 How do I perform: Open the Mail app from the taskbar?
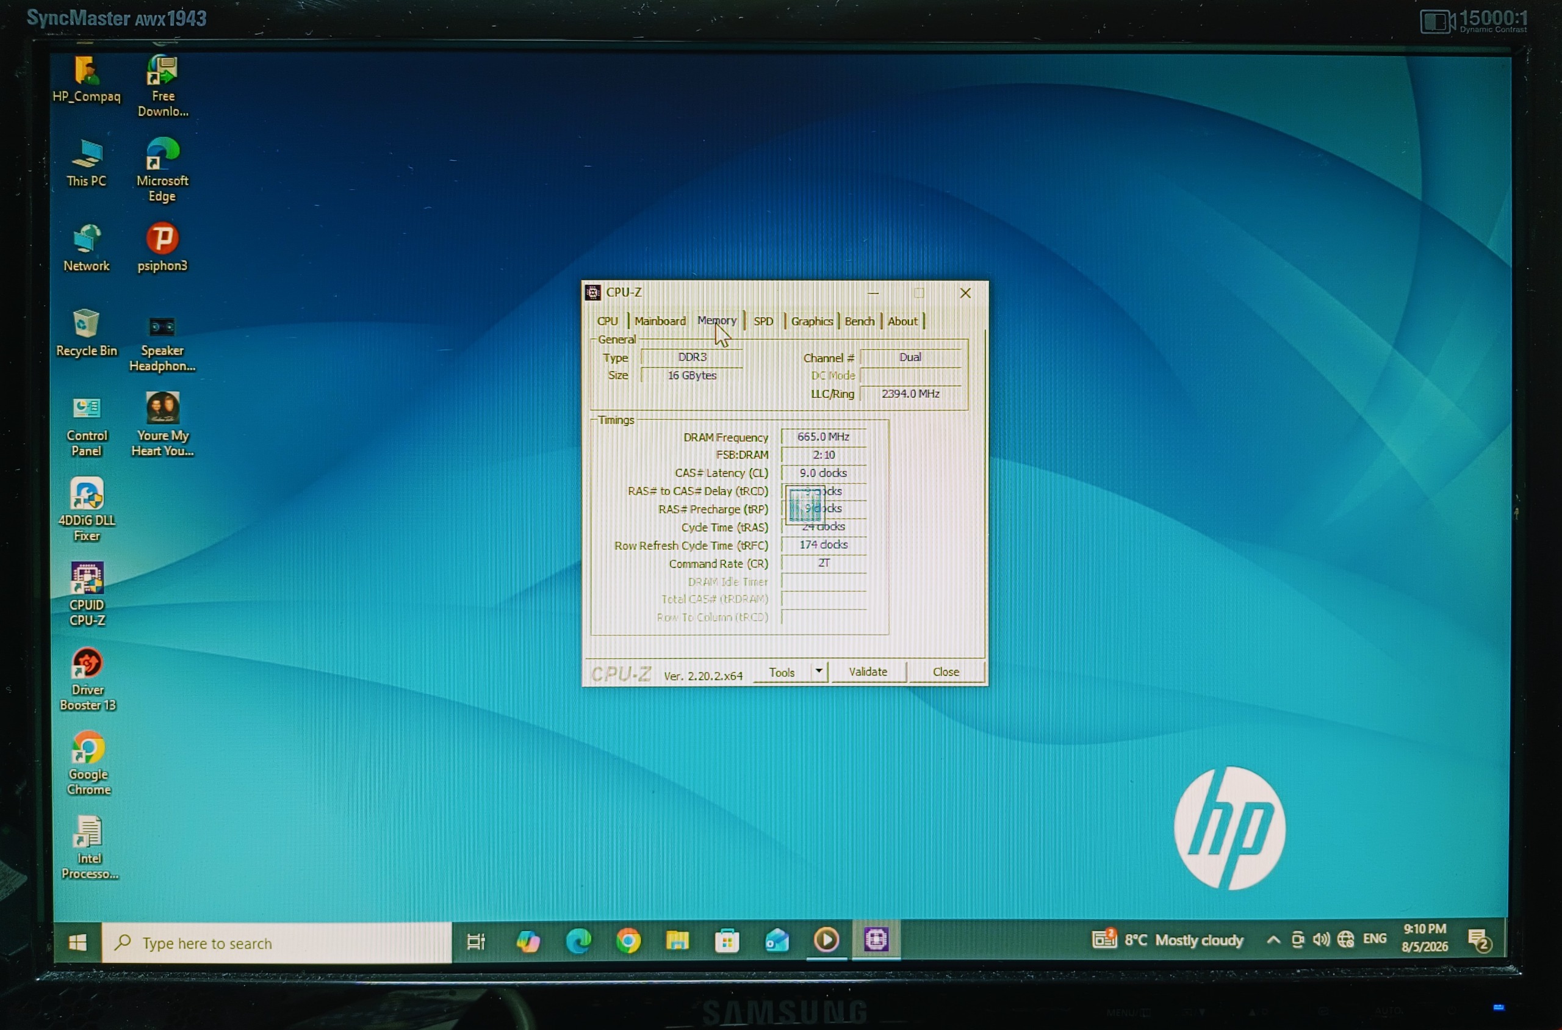pos(777,940)
